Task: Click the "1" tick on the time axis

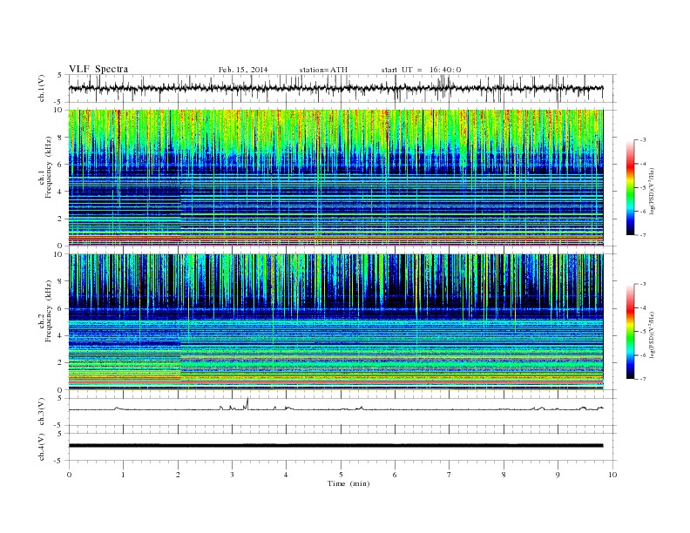Action: pos(123,475)
